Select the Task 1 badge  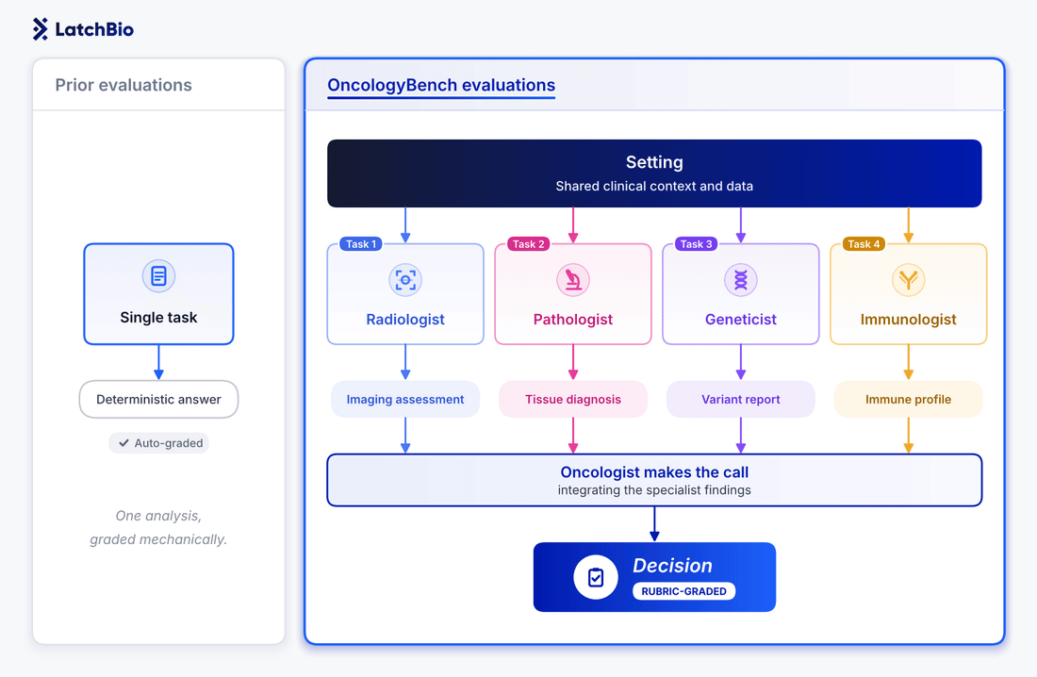360,244
